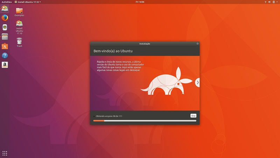Open the Ubuntu installer icon in dock
The width and height of the screenshot is (280, 158).
click(x=5, y=8)
